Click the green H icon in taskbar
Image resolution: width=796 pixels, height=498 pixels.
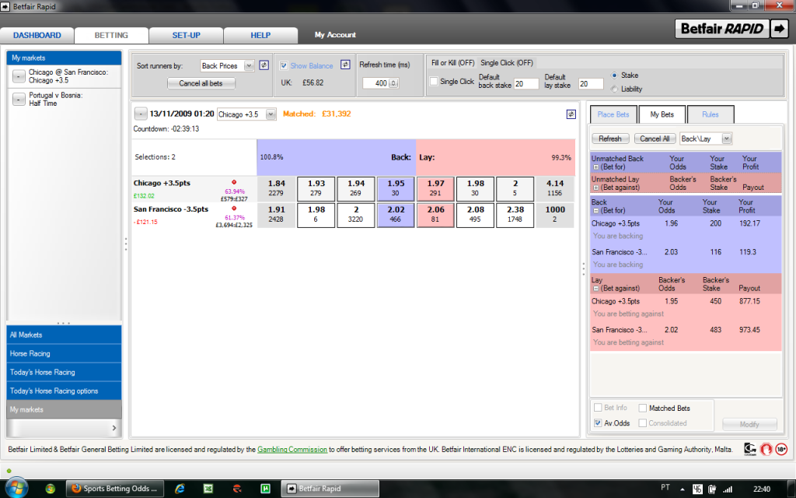coord(265,489)
